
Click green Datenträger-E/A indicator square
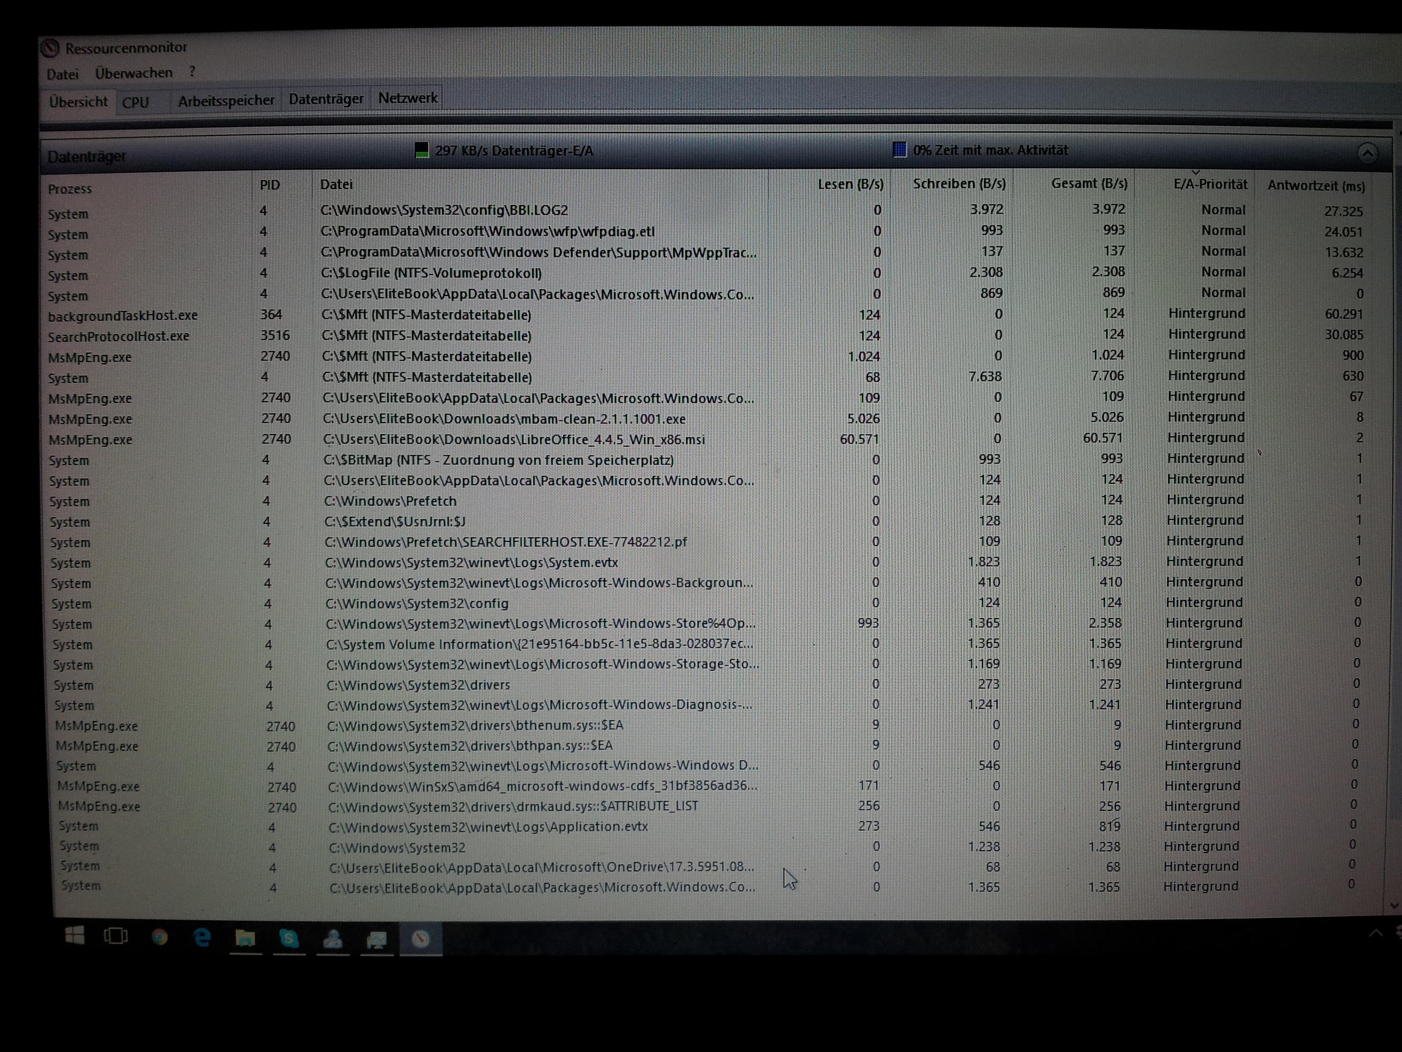422,150
